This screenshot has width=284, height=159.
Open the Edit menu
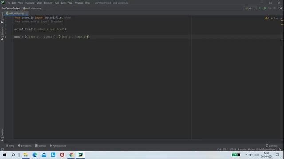[14, 3]
